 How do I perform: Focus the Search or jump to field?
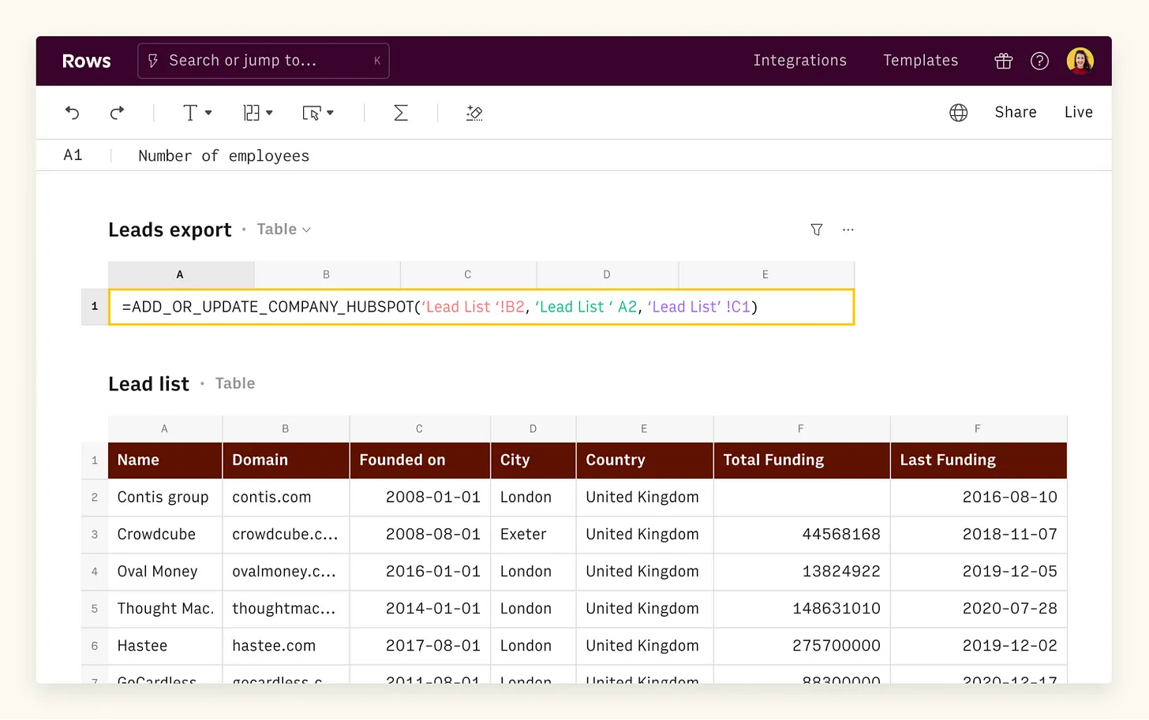(263, 61)
